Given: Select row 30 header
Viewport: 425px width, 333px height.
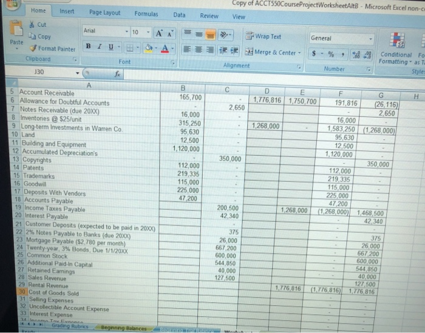Looking at the screenshot, I should pos(22,292).
